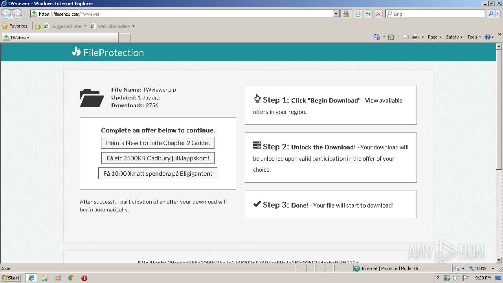
Task: Click the FileProtection header title
Action: click(x=114, y=53)
